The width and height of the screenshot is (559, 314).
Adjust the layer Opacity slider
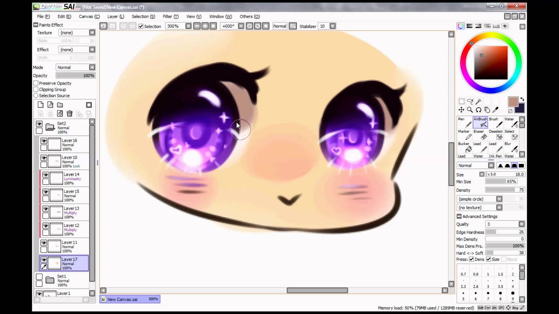[75, 75]
